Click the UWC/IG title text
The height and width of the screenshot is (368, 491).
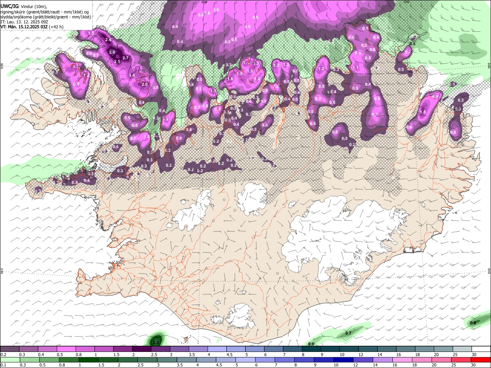[9, 7]
